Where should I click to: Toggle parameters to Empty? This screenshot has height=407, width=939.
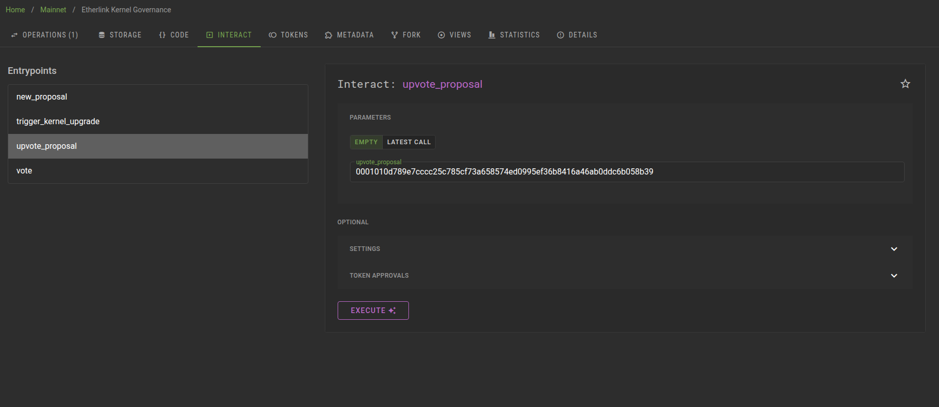pos(366,142)
